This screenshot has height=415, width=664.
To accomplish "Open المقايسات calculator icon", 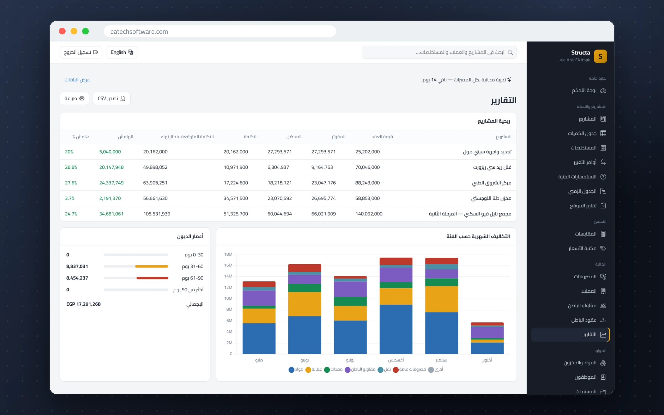I will pyautogui.click(x=603, y=234).
